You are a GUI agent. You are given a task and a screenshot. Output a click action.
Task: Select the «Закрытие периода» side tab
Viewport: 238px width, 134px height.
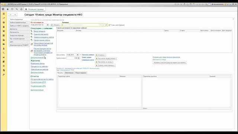19,35
